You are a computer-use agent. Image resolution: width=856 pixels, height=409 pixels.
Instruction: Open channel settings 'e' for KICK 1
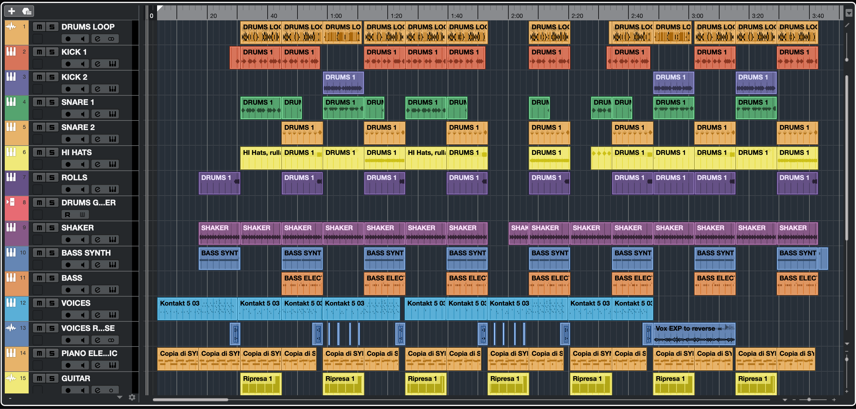tap(97, 64)
